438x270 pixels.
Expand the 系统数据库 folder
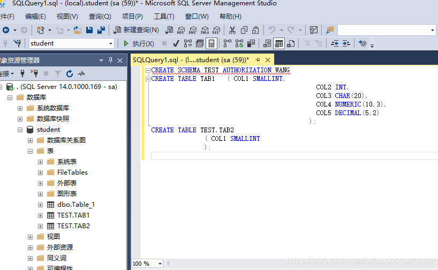point(20,108)
